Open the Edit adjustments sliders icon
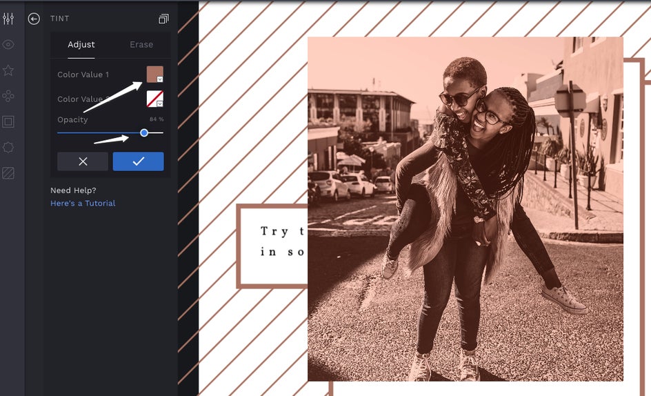The image size is (651, 396). (8, 19)
